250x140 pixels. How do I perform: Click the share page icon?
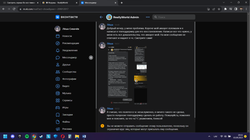coord(214,9)
